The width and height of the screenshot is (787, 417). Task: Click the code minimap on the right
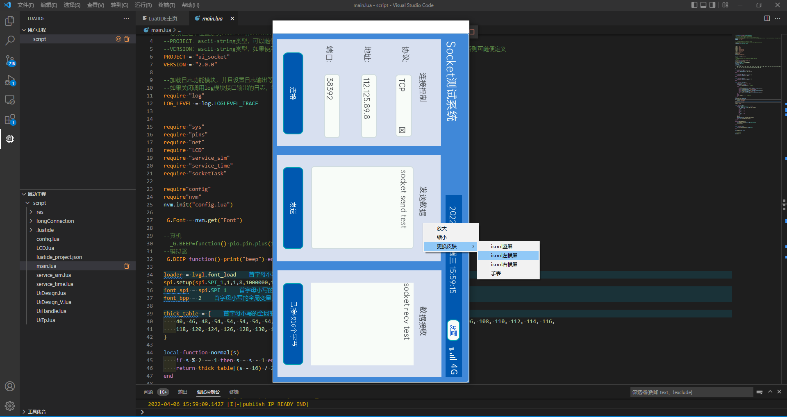pyautogui.click(x=758, y=84)
